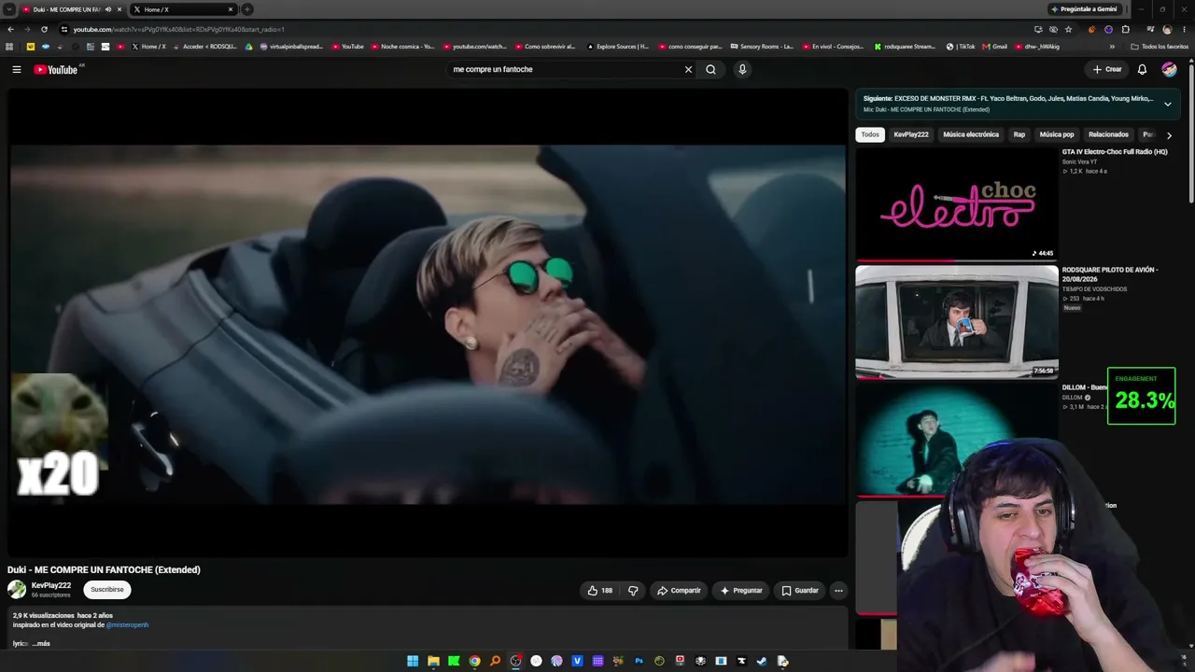
Task: Open the KevPlay222 channel name link
Action: tap(51, 585)
